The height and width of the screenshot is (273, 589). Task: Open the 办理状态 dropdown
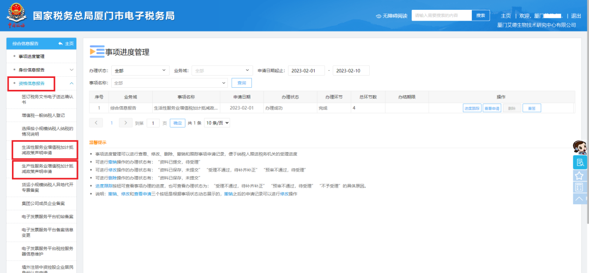pos(141,70)
